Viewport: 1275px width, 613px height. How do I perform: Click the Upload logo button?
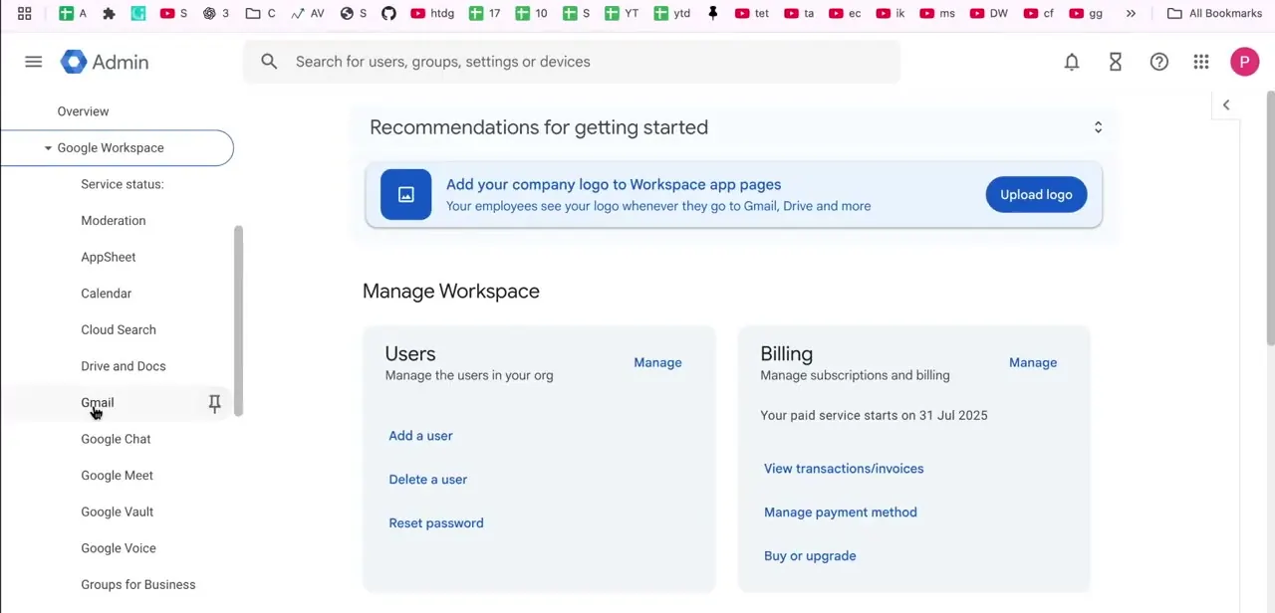point(1036,194)
